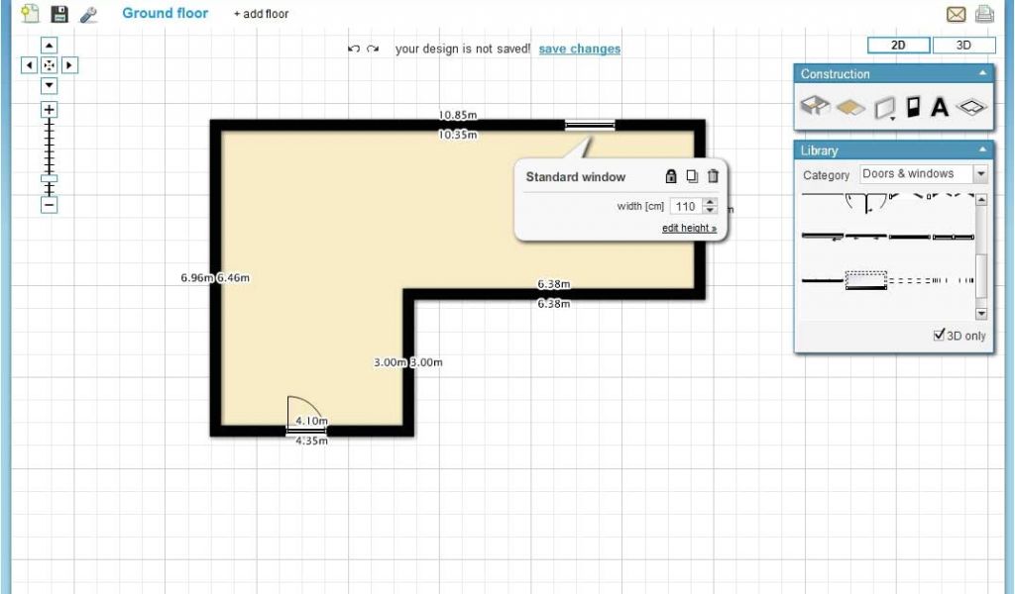Image resolution: width=1015 pixels, height=594 pixels.
Task: Duplicate the Standard window with copy icon
Action: 692,176
